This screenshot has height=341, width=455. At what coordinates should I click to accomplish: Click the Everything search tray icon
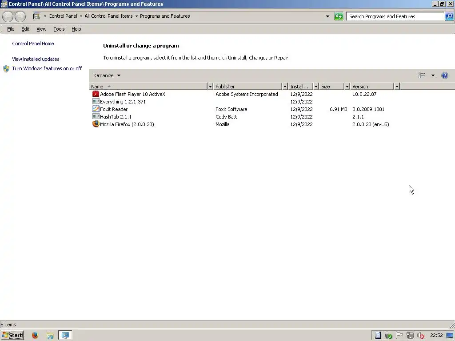tap(378, 336)
